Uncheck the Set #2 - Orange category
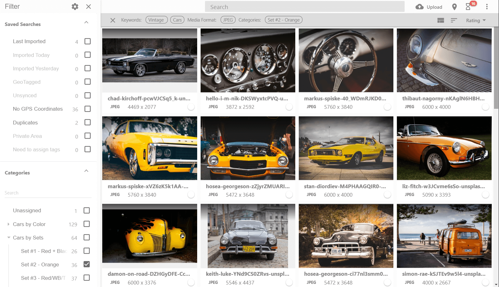The height and width of the screenshot is (287, 499). 87,264
